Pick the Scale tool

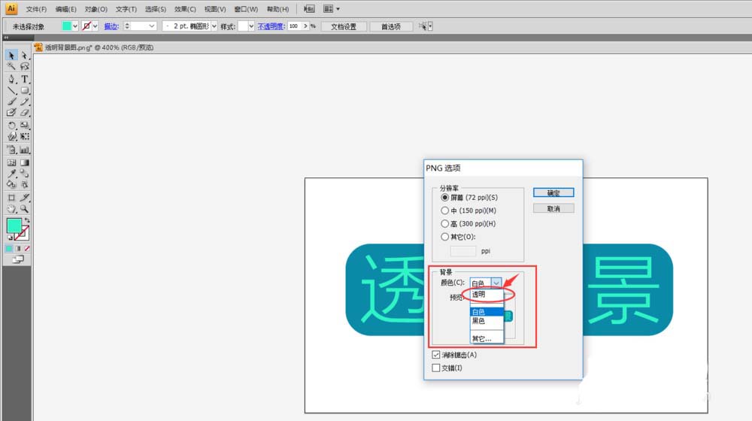click(25, 125)
